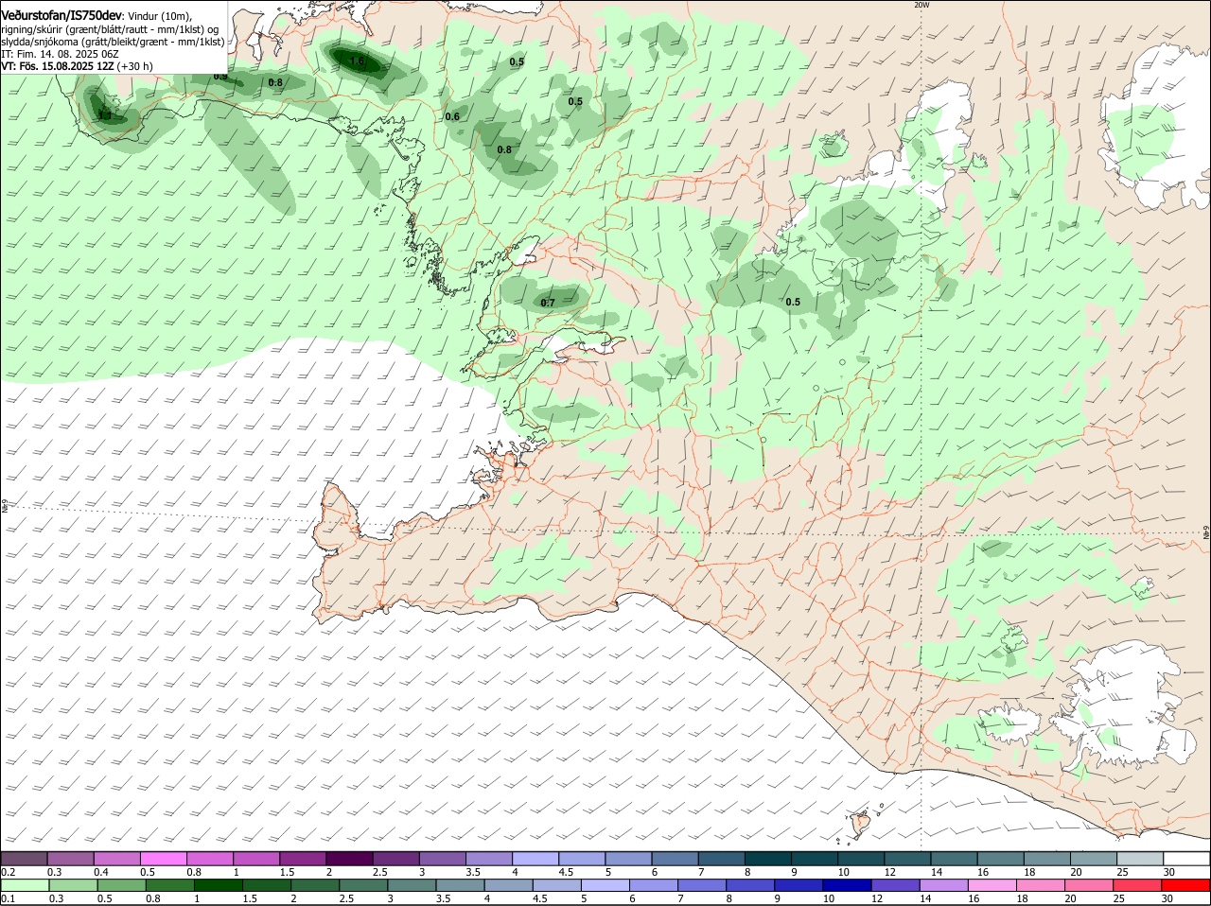Select the light pink swatch above lower-row 16
Image resolution: width=1211 pixels, height=906 pixels.
click(992, 885)
